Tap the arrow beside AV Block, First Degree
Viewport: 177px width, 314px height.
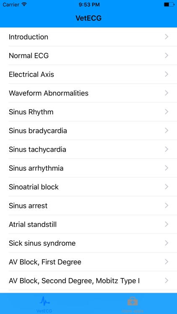pos(167,262)
